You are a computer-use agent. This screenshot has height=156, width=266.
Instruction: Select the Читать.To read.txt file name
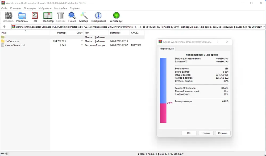(x=15, y=45)
